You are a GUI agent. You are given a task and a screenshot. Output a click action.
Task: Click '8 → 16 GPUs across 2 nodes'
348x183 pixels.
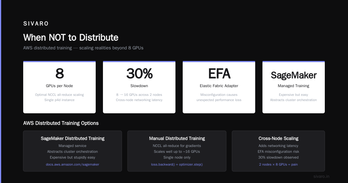(x=139, y=95)
